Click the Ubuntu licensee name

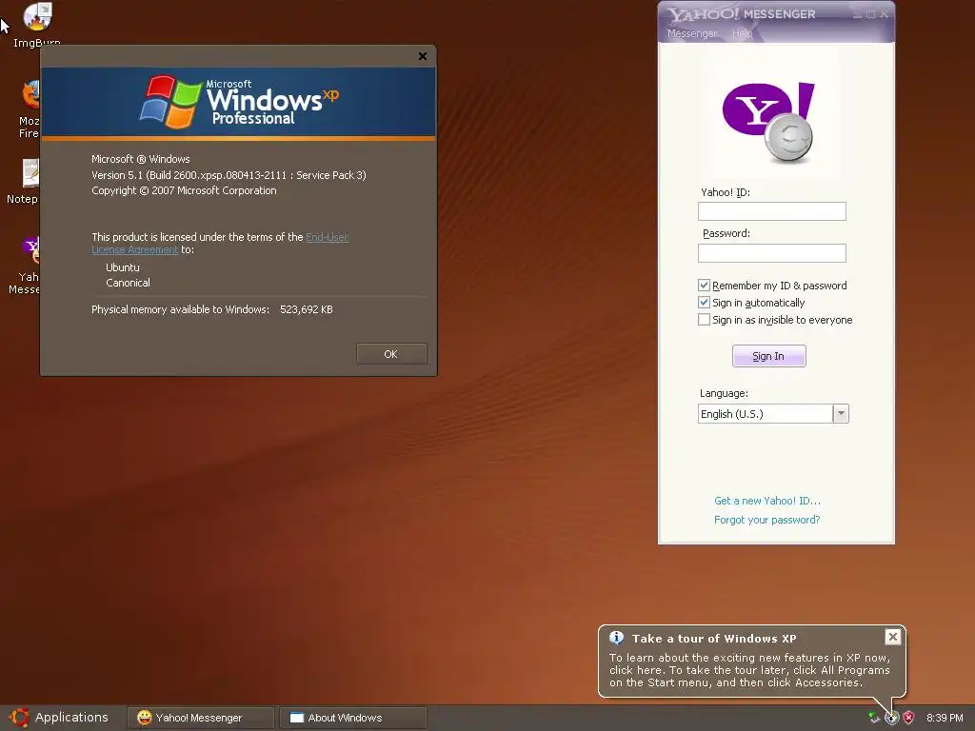pyautogui.click(x=123, y=267)
